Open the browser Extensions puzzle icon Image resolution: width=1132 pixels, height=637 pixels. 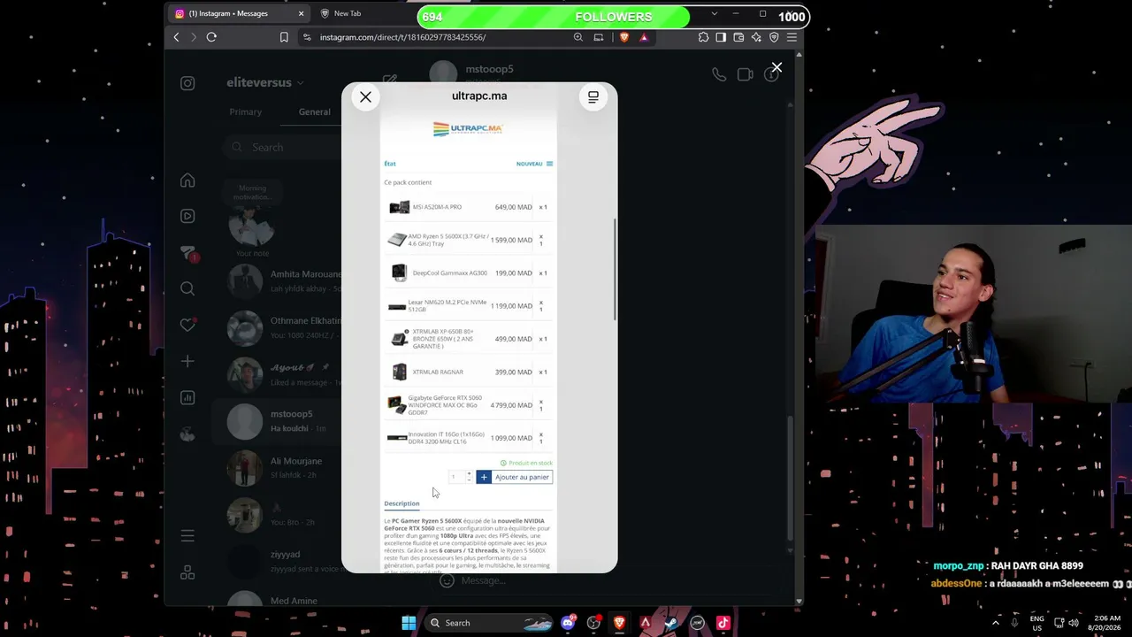coord(703,37)
